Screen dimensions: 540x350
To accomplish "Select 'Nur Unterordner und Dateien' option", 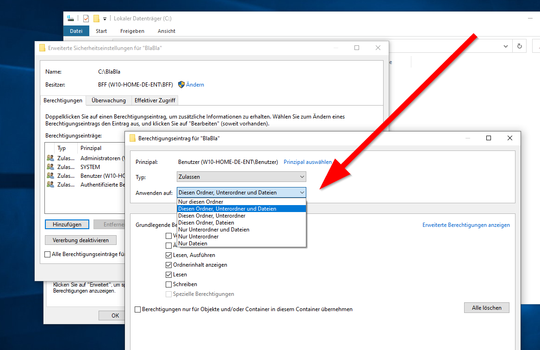I will point(242,230).
